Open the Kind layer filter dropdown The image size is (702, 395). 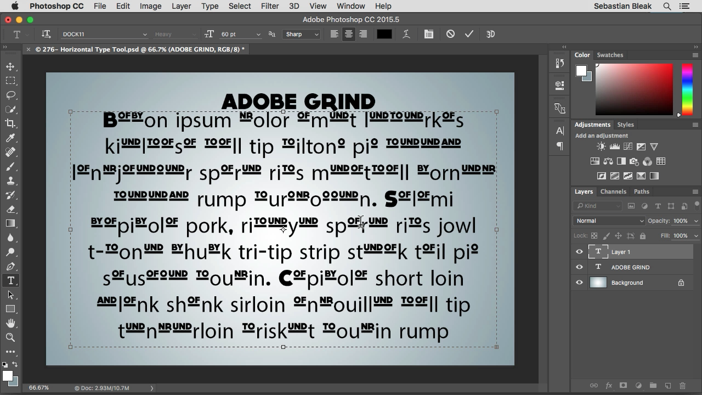[598, 206]
